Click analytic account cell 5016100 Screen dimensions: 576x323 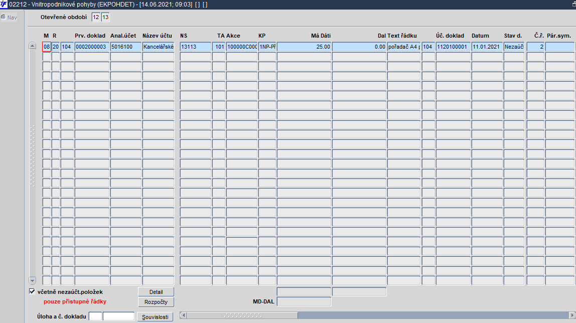coord(125,47)
